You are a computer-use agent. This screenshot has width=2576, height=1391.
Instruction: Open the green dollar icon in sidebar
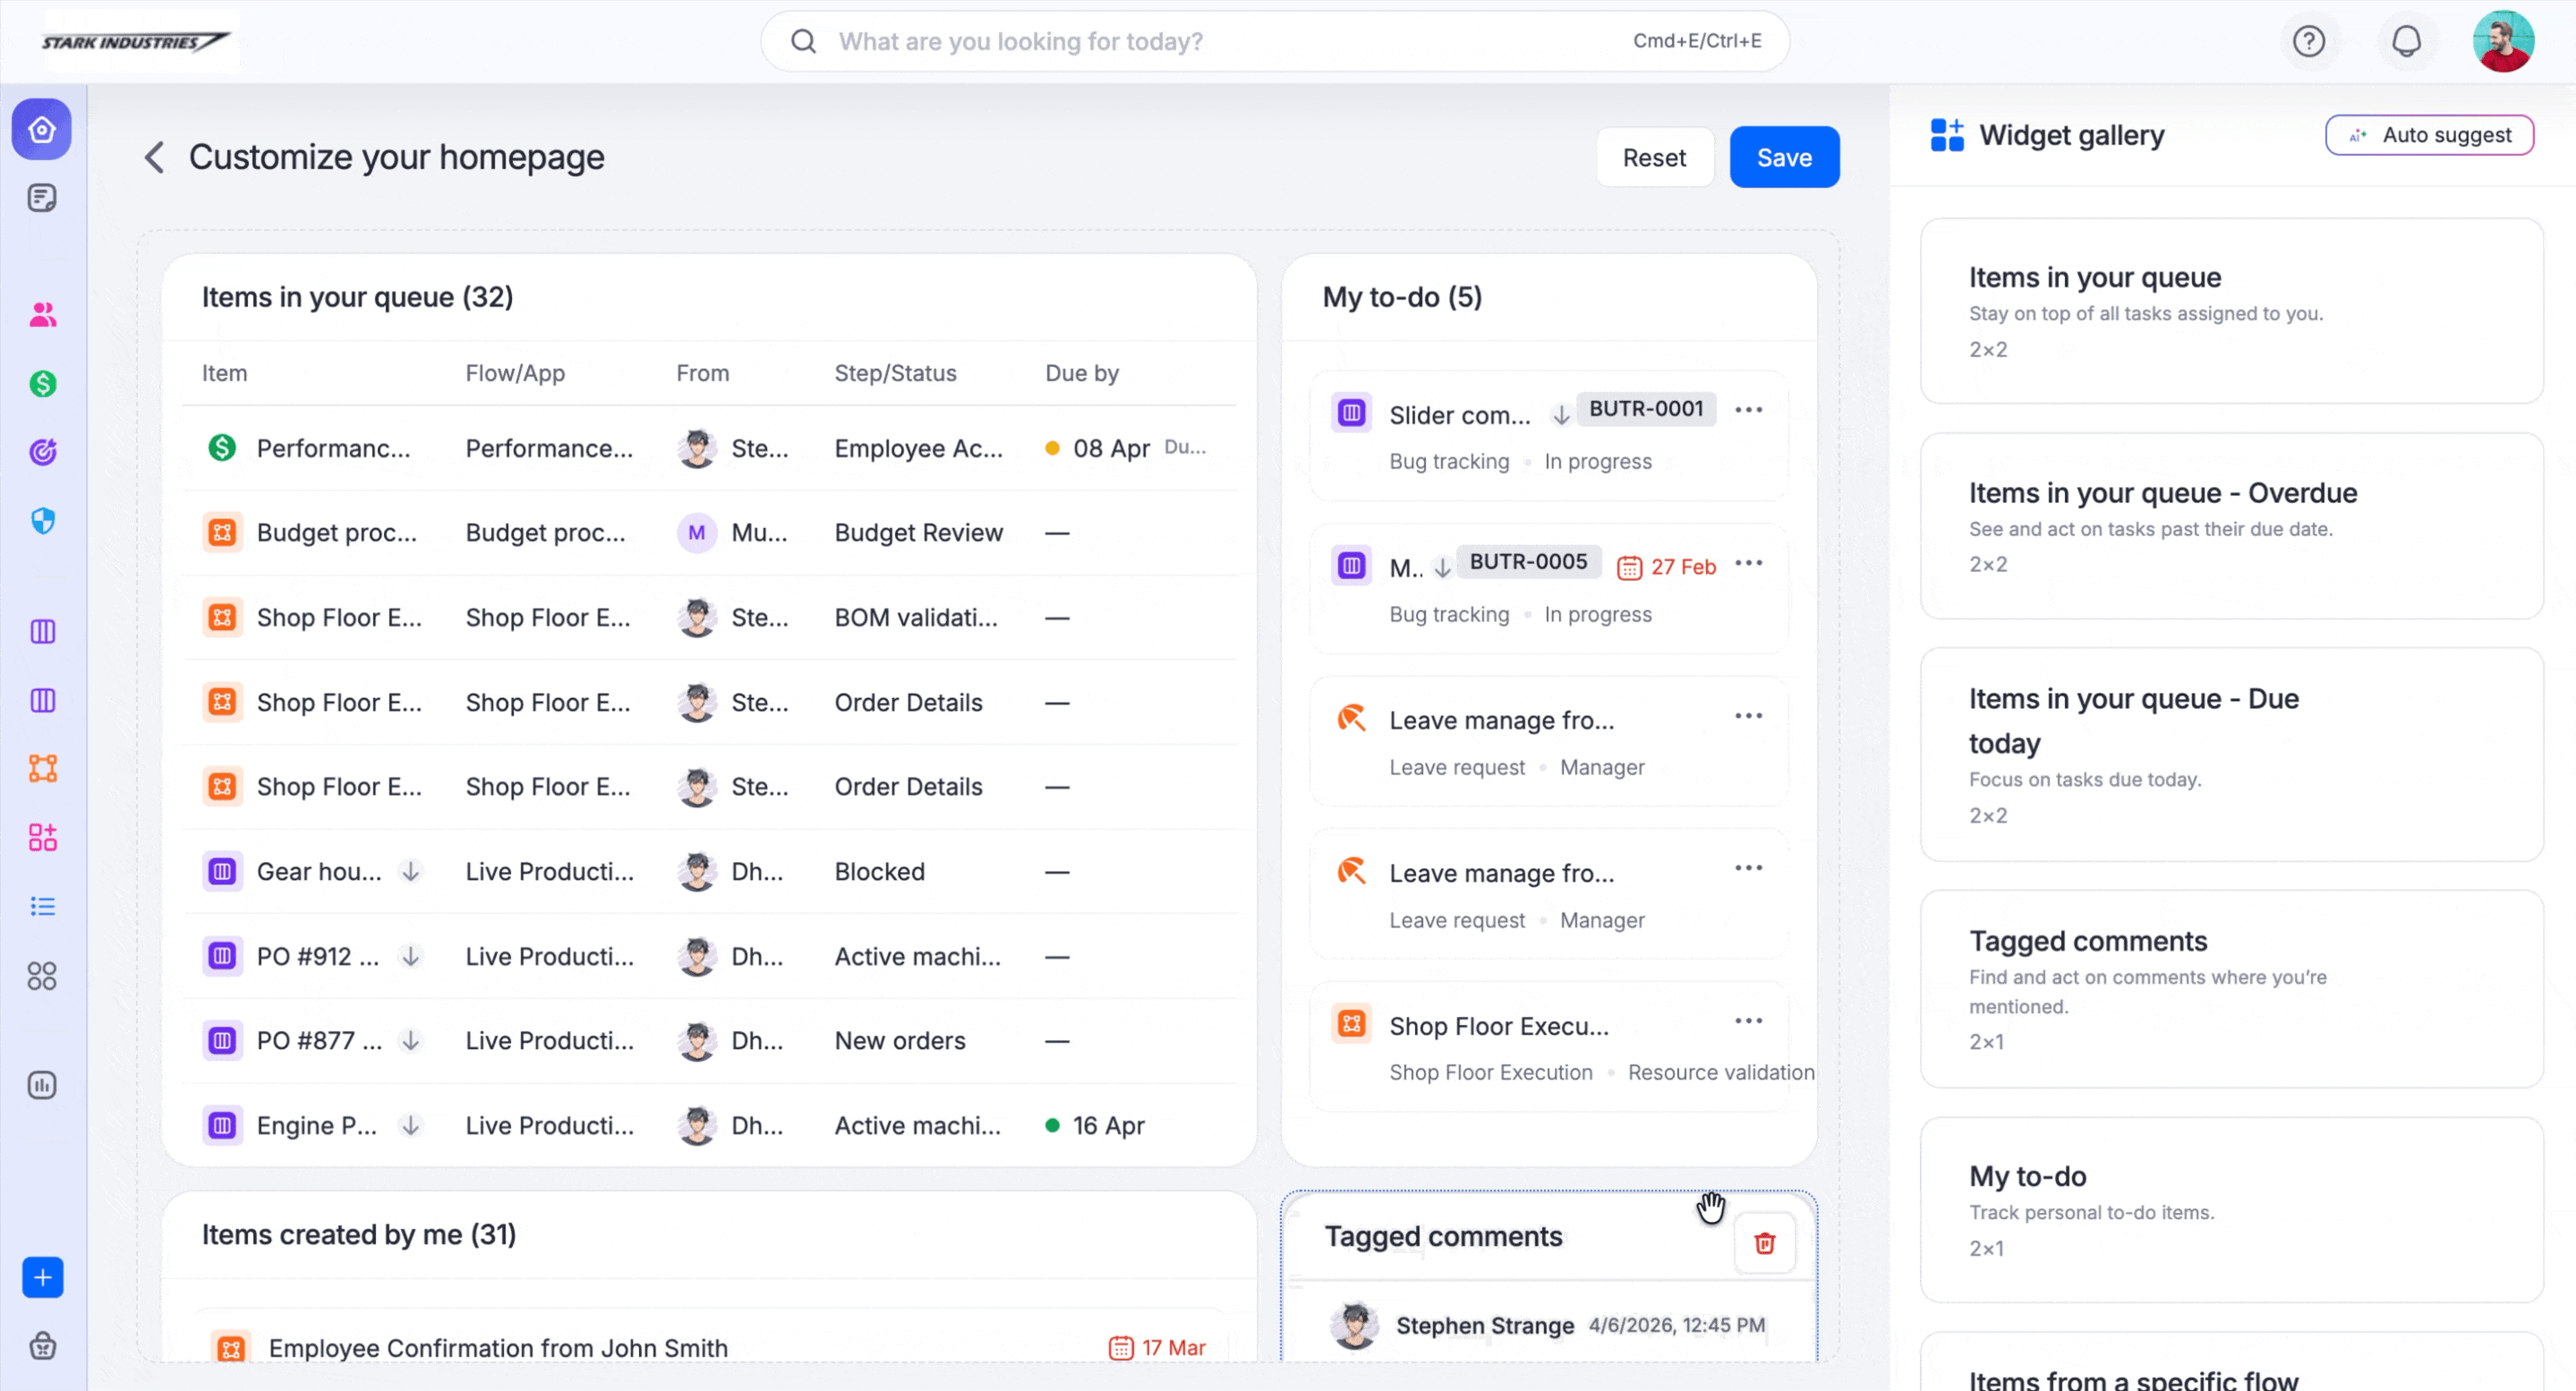pos(42,384)
